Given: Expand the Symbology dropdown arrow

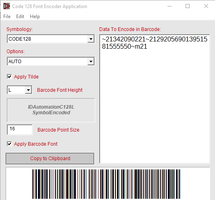Looking at the screenshot, I should (91, 39).
